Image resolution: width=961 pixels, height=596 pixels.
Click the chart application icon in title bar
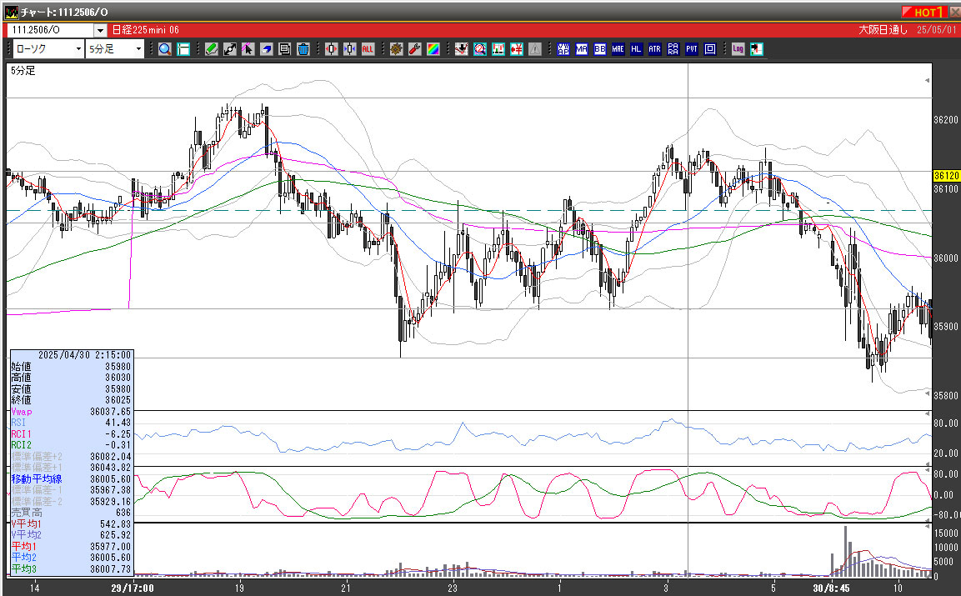[x=11, y=12]
